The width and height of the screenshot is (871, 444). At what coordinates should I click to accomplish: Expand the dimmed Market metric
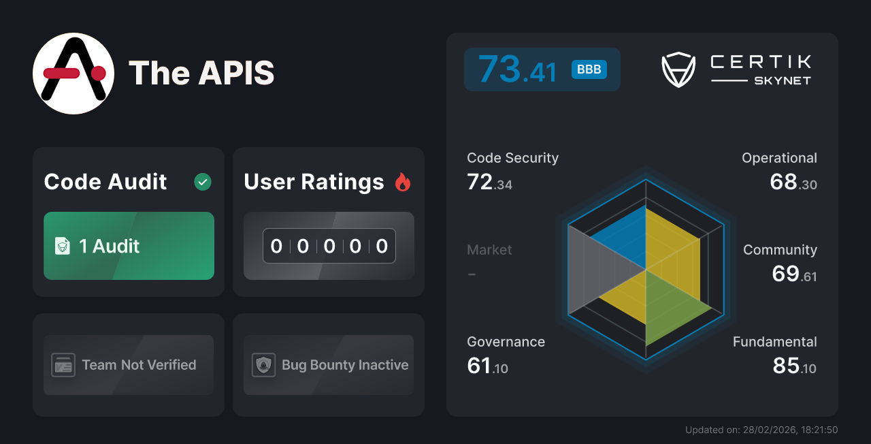(x=489, y=262)
